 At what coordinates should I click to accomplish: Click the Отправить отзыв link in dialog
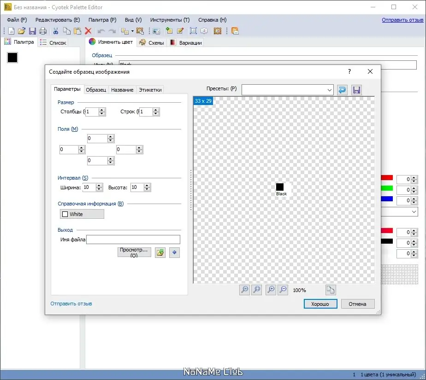click(x=71, y=304)
